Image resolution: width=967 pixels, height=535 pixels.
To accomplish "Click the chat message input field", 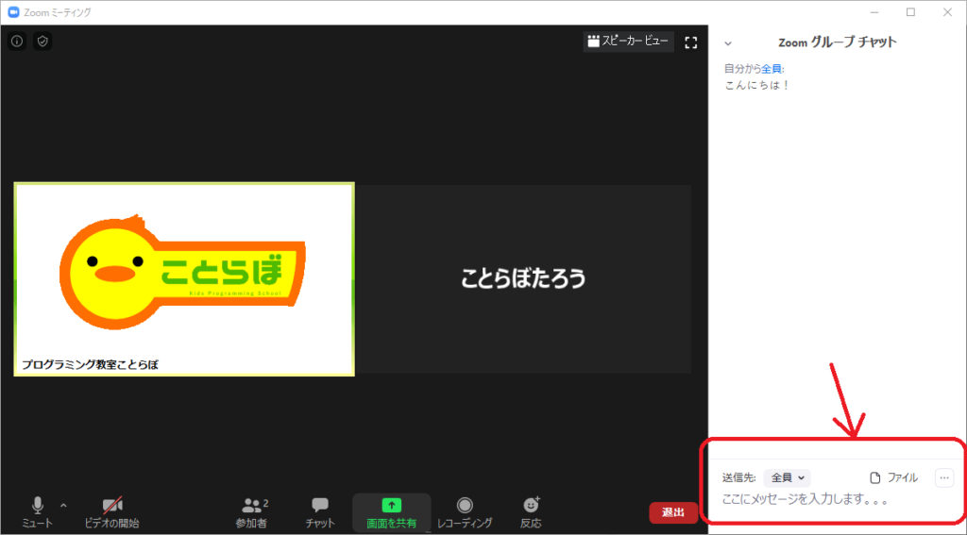I will (831, 499).
